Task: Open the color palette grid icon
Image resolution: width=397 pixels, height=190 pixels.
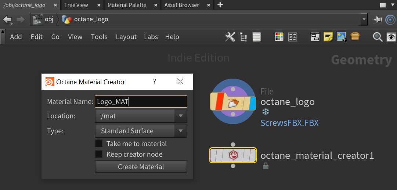Action: [279, 37]
